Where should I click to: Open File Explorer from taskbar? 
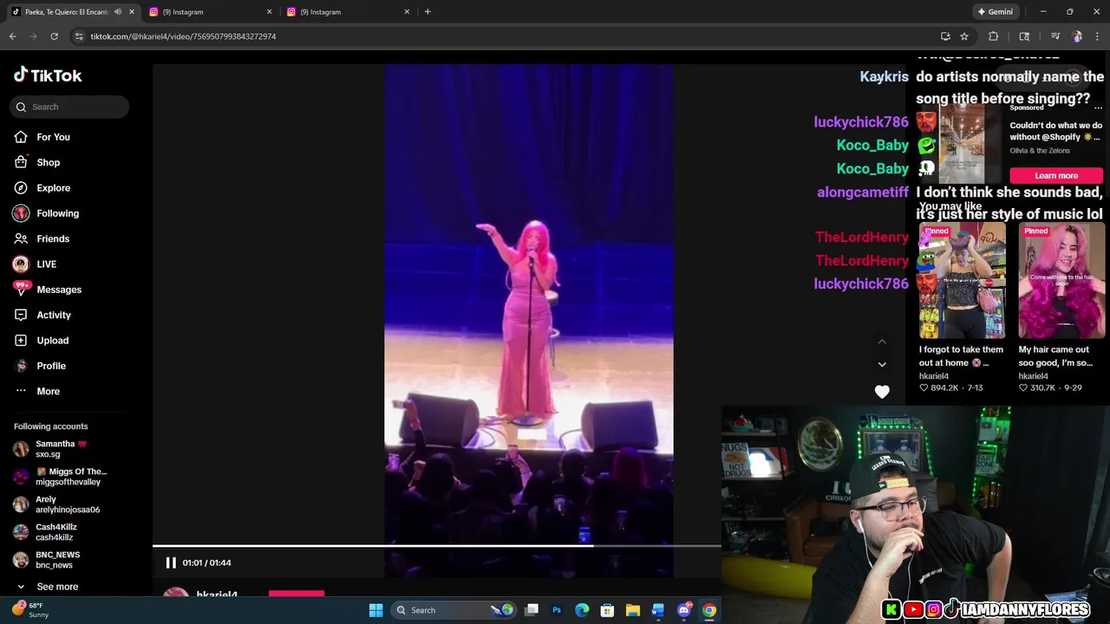click(x=632, y=610)
